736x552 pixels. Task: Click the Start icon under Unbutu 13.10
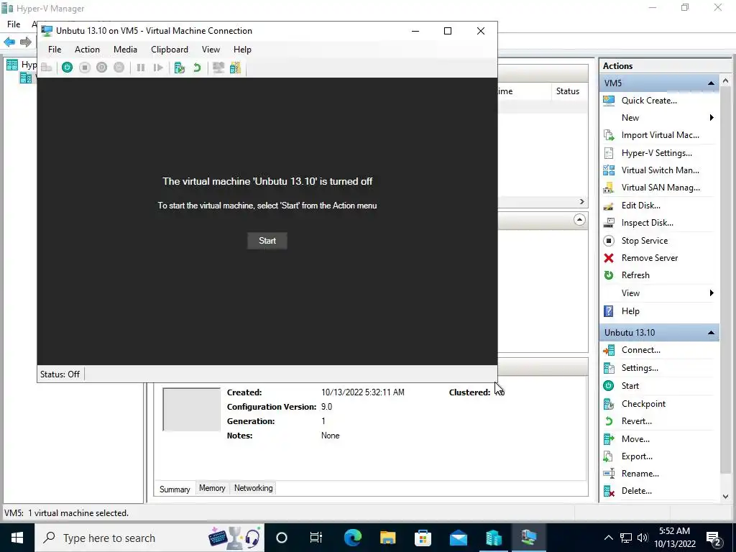[x=609, y=386]
